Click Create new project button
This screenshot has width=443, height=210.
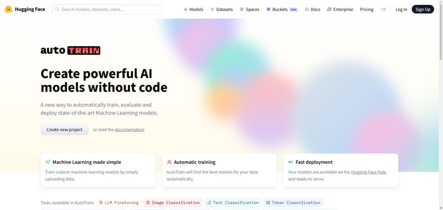[64, 129]
